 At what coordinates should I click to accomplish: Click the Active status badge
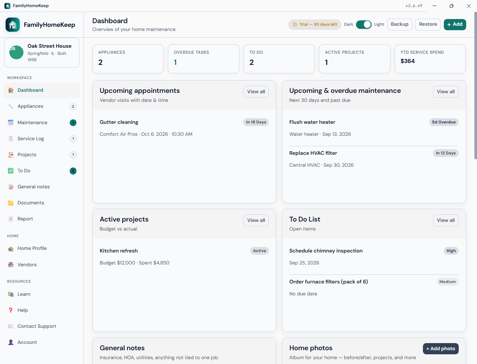point(260,251)
